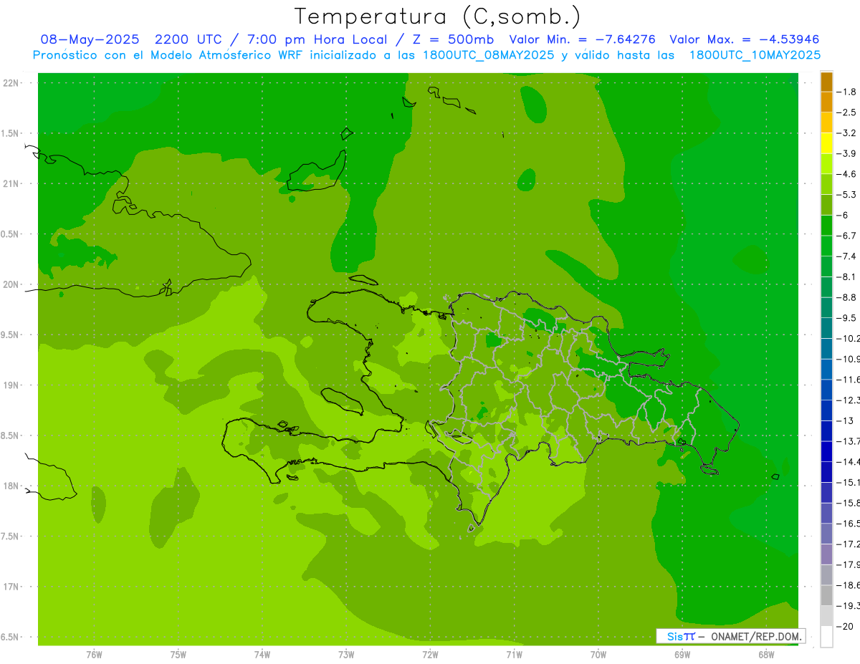Click the '-5.3' legend value
The image size is (860, 664).
[x=846, y=194]
